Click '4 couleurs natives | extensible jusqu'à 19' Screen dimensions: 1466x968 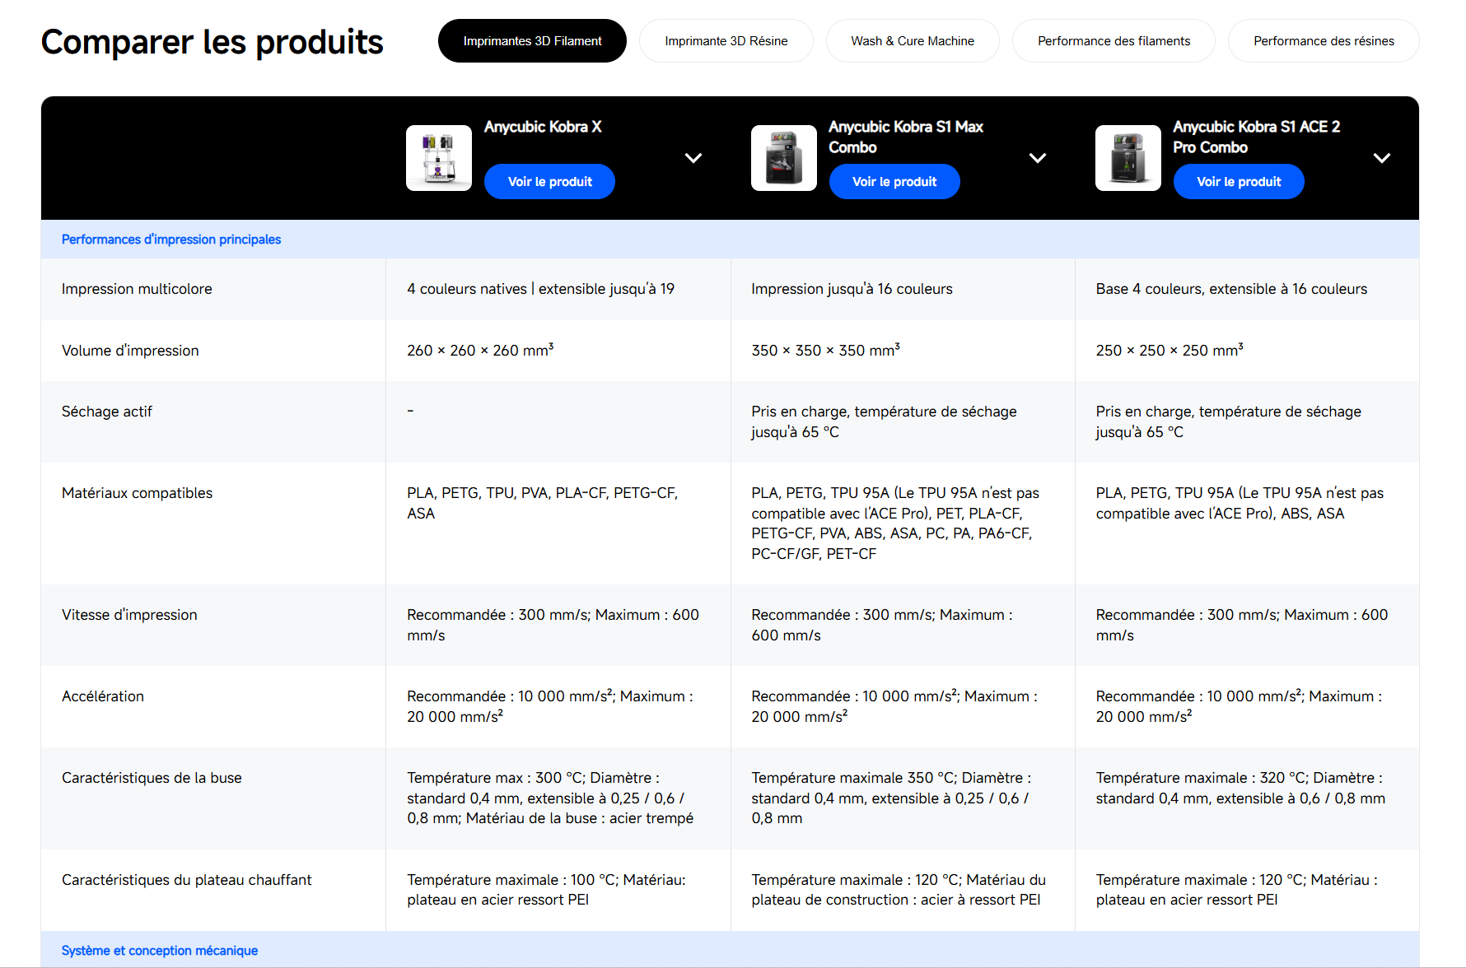click(x=540, y=289)
